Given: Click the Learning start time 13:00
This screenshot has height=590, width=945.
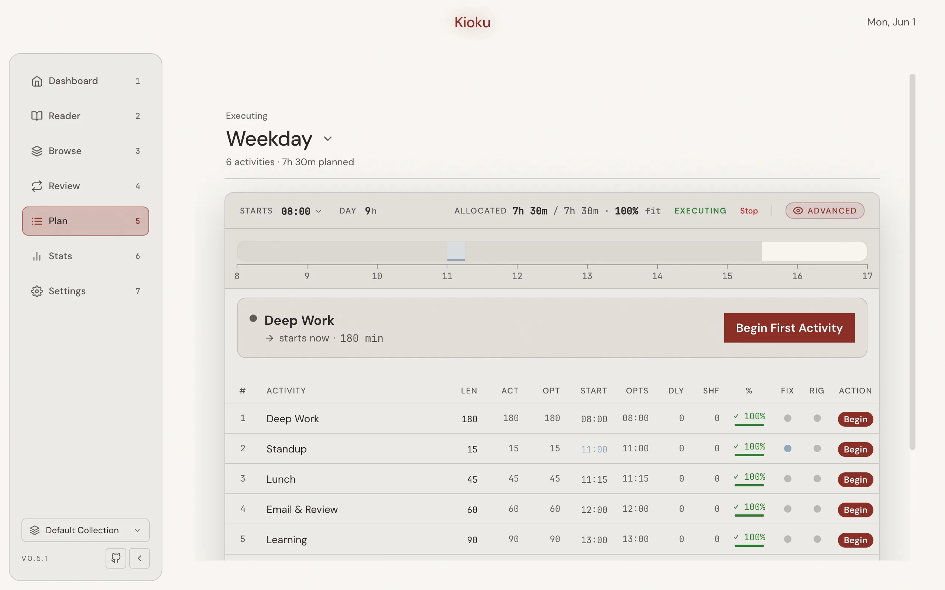Looking at the screenshot, I should [x=594, y=540].
